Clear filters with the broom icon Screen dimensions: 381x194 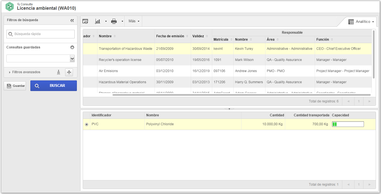click(x=58, y=72)
